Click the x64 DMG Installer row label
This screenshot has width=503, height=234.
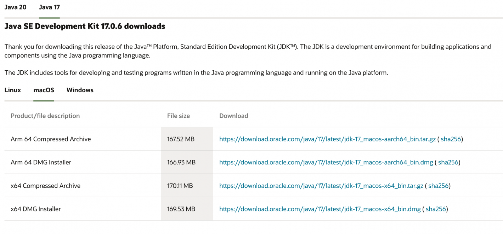point(35,209)
